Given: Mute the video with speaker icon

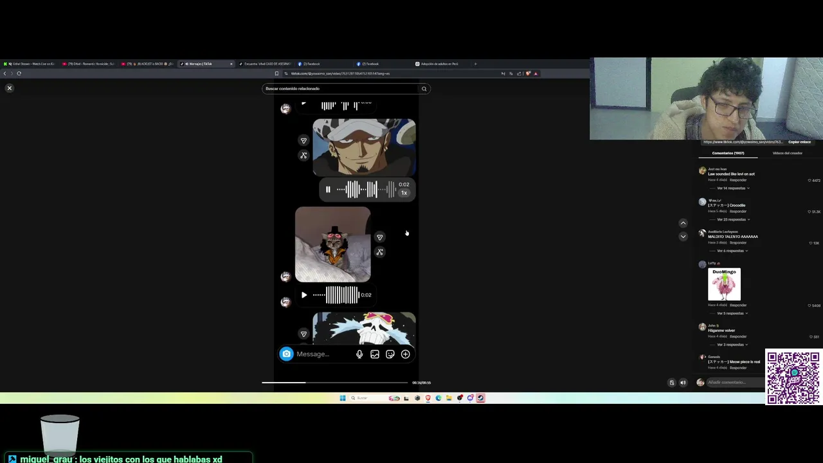Looking at the screenshot, I should tap(683, 383).
